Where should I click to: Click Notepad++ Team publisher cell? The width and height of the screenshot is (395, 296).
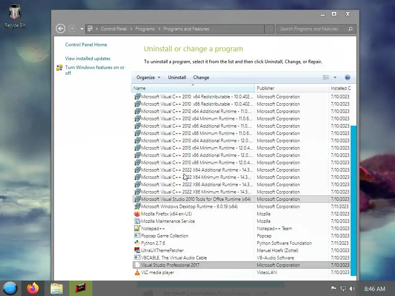274,229
